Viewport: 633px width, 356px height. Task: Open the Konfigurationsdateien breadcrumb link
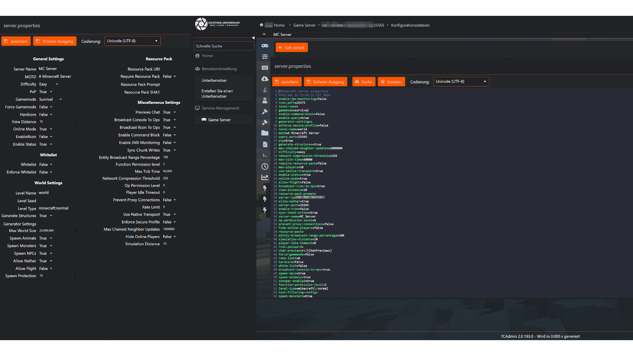pos(410,25)
